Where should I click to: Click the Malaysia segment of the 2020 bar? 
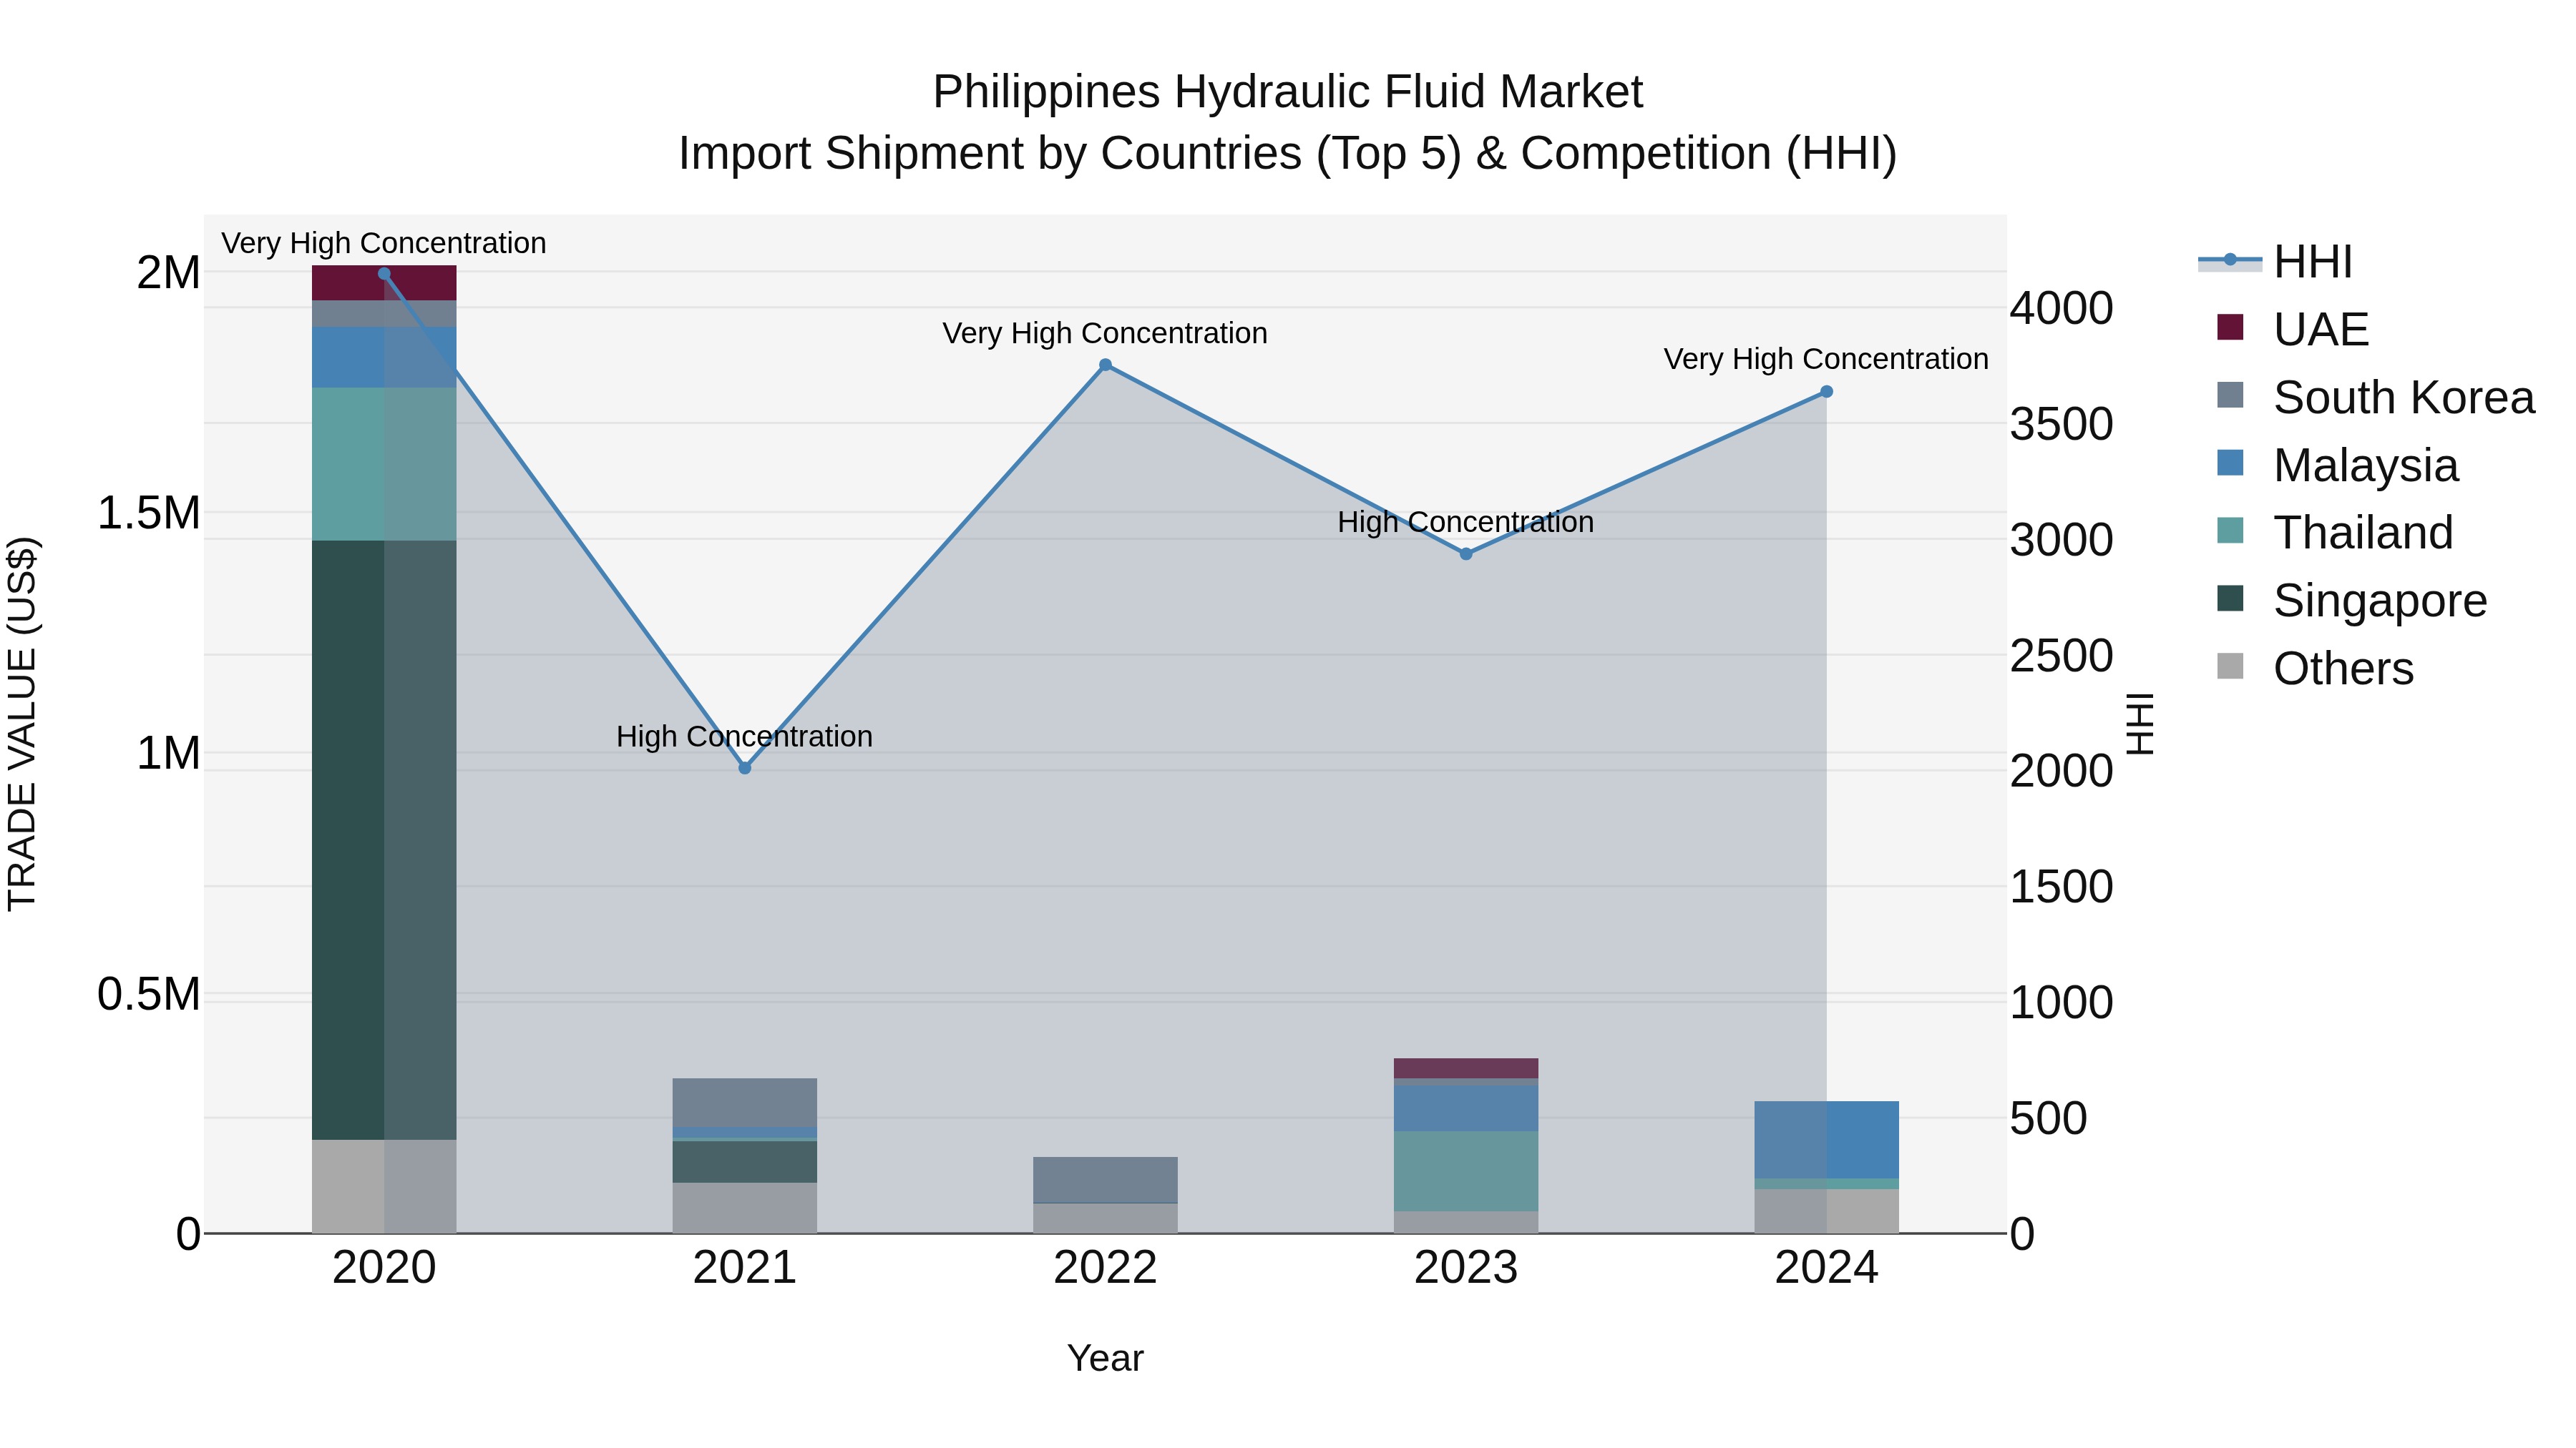point(384,357)
